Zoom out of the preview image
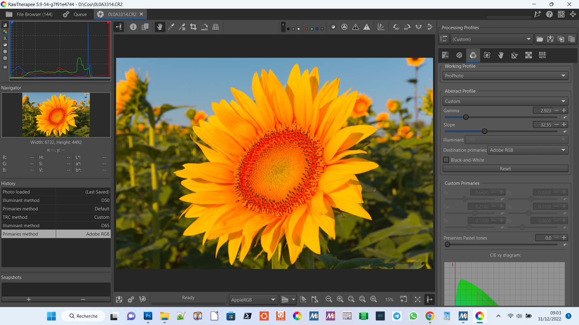 click(329, 299)
